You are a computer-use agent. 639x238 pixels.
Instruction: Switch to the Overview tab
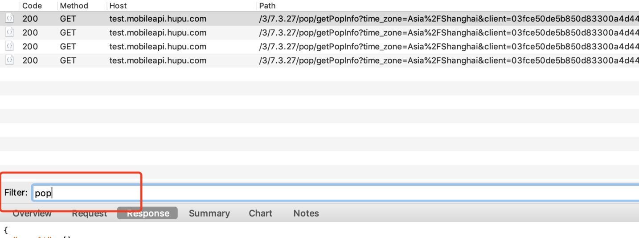pos(32,214)
